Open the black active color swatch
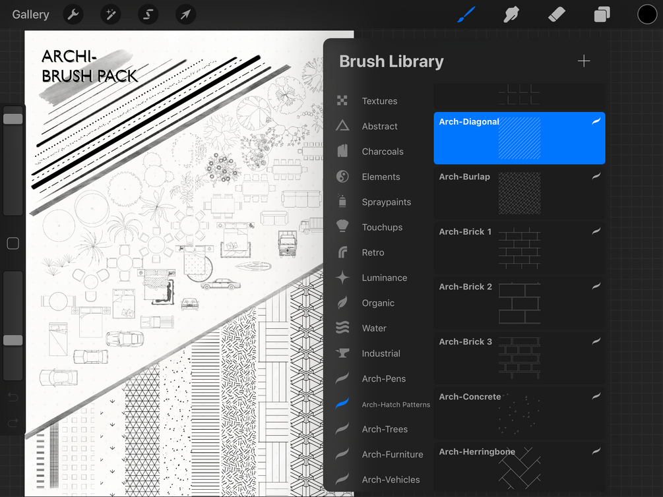Screen dimensions: 663x497 coord(647,15)
